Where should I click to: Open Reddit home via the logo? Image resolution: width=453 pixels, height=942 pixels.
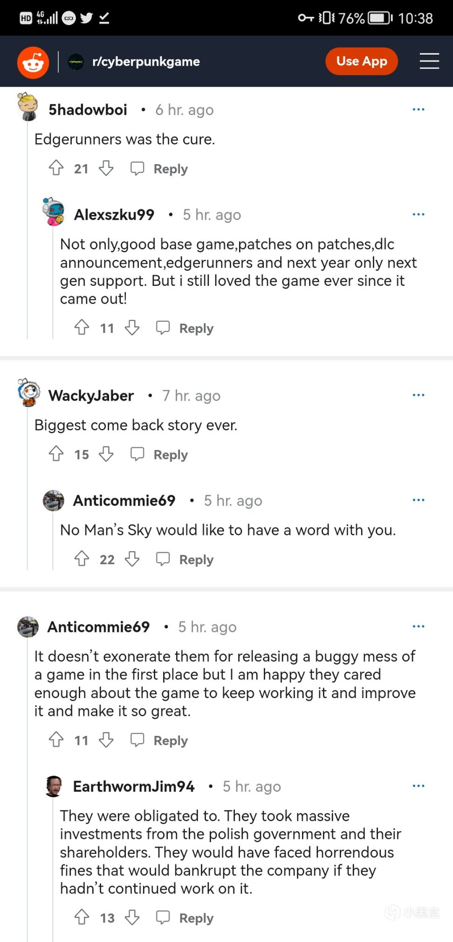[33, 62]
